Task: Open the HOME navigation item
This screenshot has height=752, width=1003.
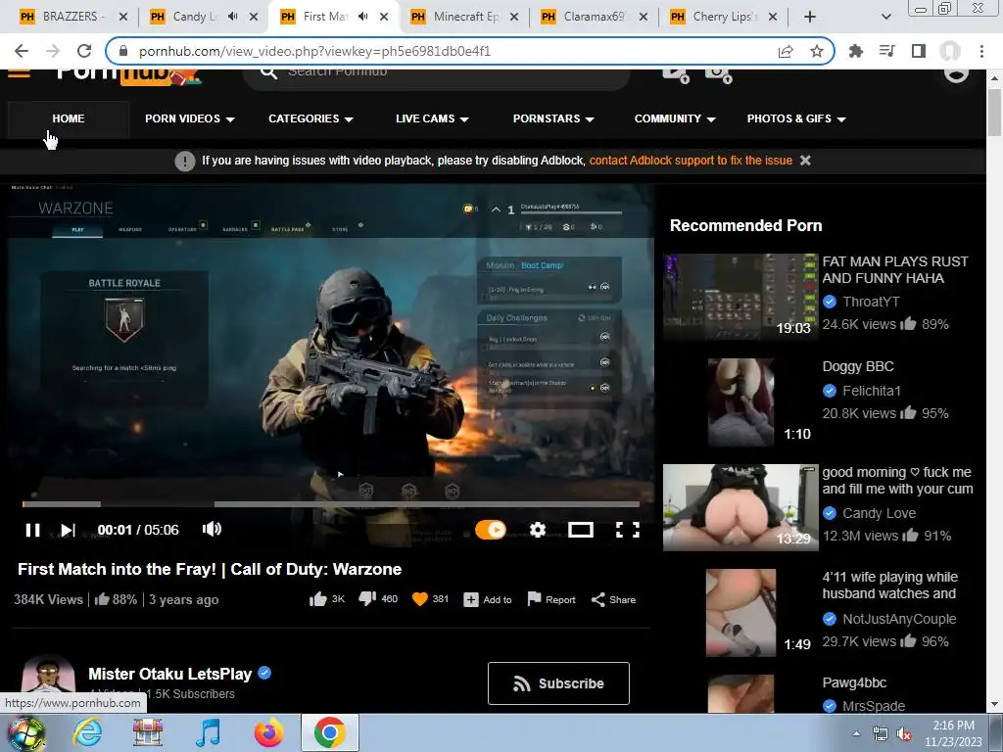Action: (69, 118)
